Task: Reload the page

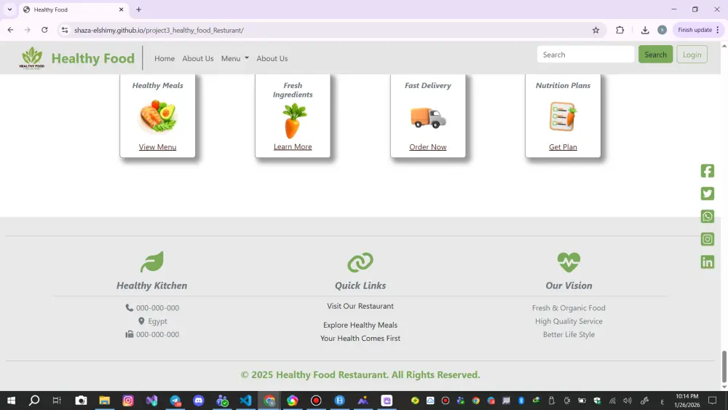Action: pos(44,30)
